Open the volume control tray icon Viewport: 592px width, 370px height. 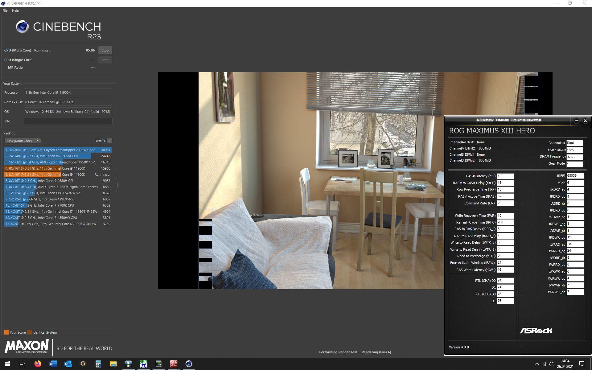coord(551,364)
